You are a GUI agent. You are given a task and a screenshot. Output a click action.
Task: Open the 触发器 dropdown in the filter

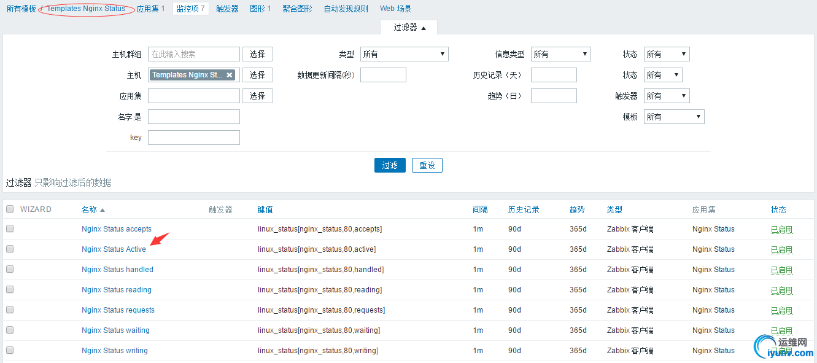pyautogui.click(x=666, y=96)
